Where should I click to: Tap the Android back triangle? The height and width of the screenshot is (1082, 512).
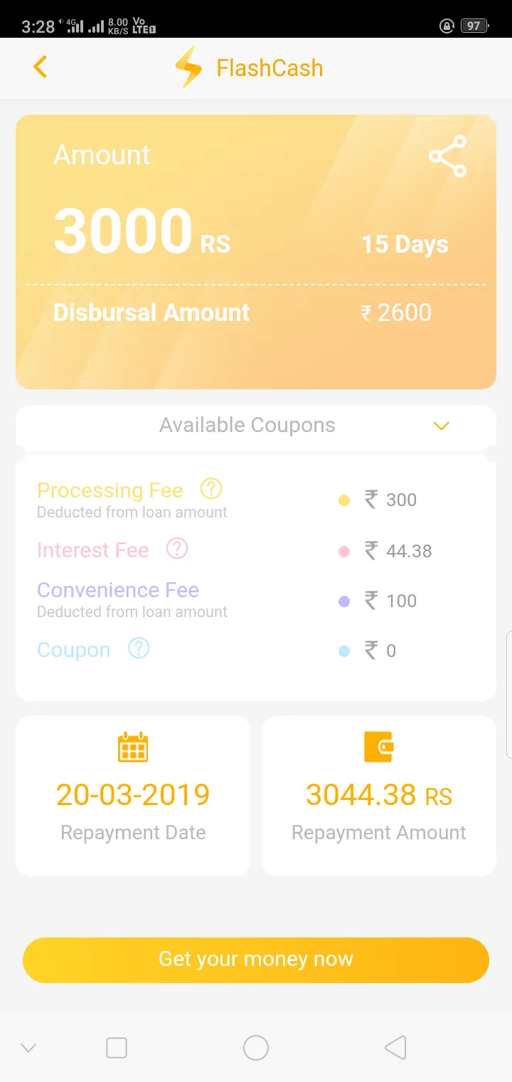tap(395, 1047)
